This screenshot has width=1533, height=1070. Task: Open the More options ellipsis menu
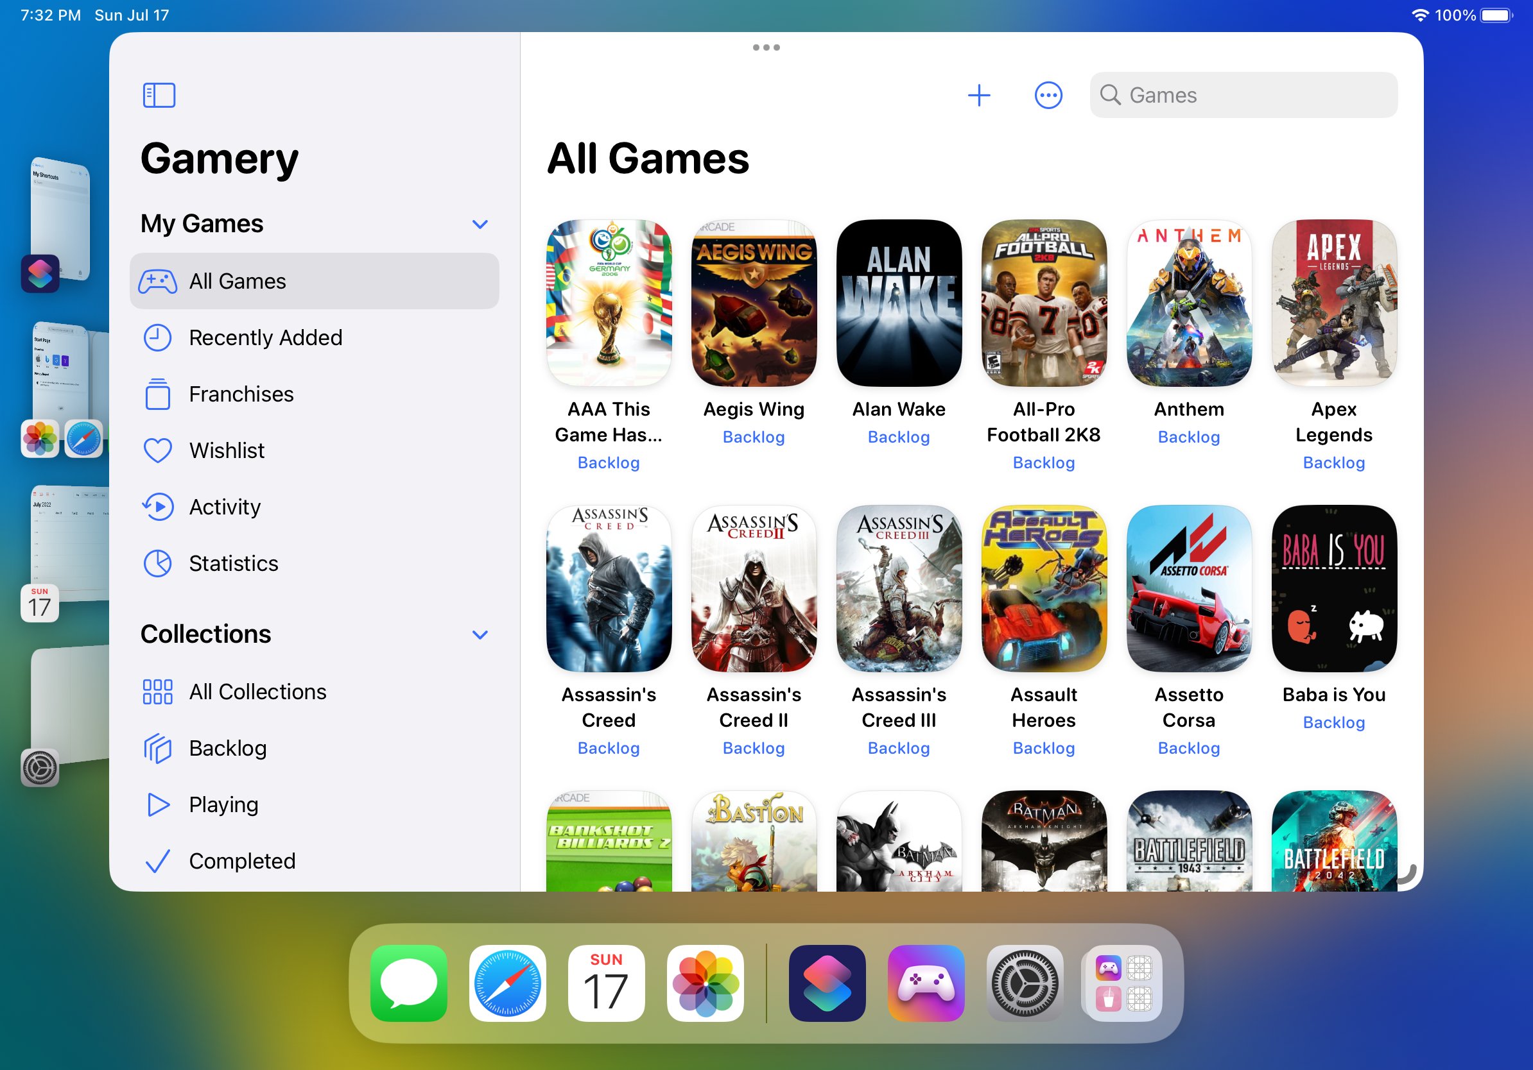pos(1048,95)
